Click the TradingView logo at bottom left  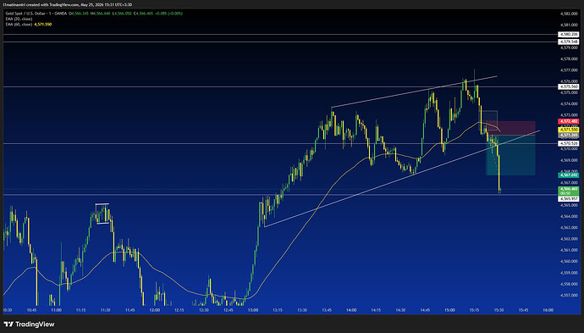click(29, 324)
